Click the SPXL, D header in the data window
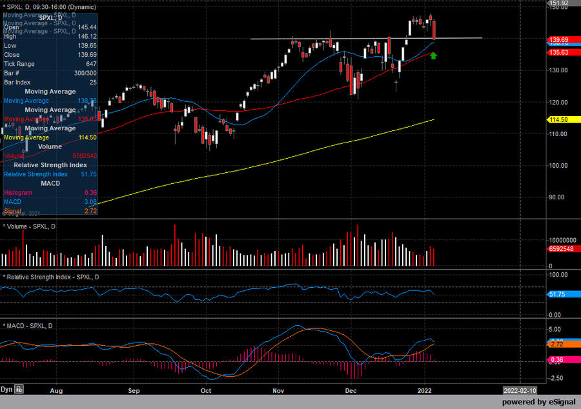The image size is (581, 409). click(50, 18)
